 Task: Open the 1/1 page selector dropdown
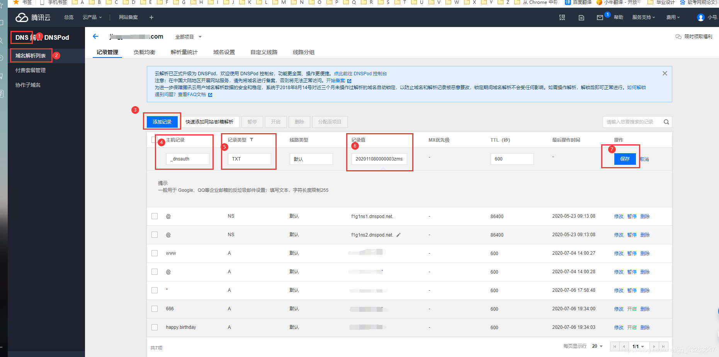[639, 347]
